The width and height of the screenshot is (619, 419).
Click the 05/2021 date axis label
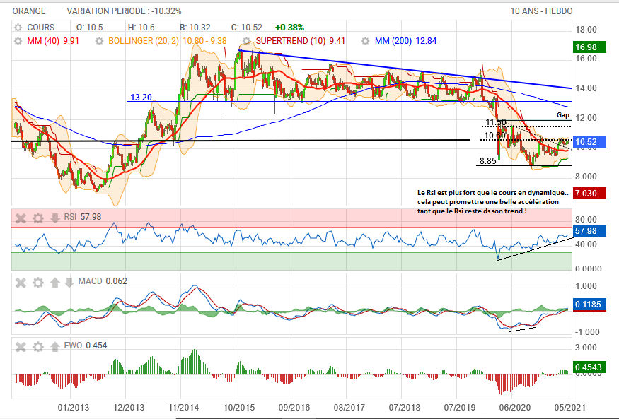tap(569, 408)
